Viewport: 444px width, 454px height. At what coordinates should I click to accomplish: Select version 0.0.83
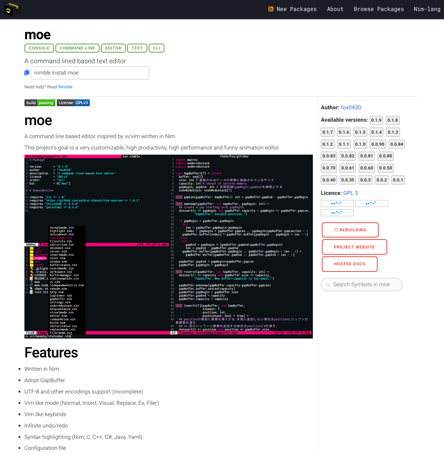tap(329, 156)
